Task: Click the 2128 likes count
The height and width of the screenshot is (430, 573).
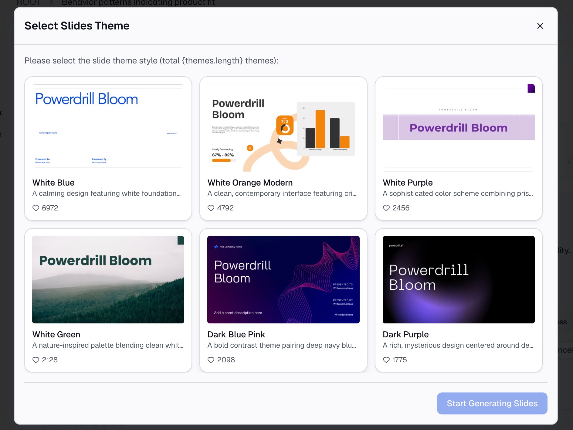Action: click(x=50, y=360)
